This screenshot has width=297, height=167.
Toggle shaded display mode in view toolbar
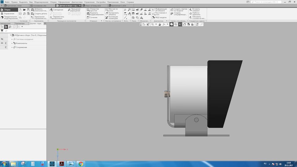tap(171, 24)
